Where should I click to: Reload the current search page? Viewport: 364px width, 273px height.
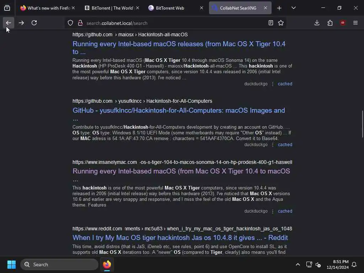point(34,23)
